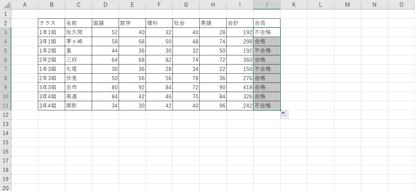Select column J header
Viewport: 415px width, 191px height.
click(267, 5)
